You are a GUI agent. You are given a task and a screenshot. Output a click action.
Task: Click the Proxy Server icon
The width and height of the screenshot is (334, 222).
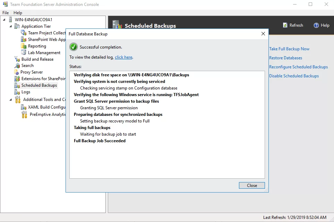16,72
